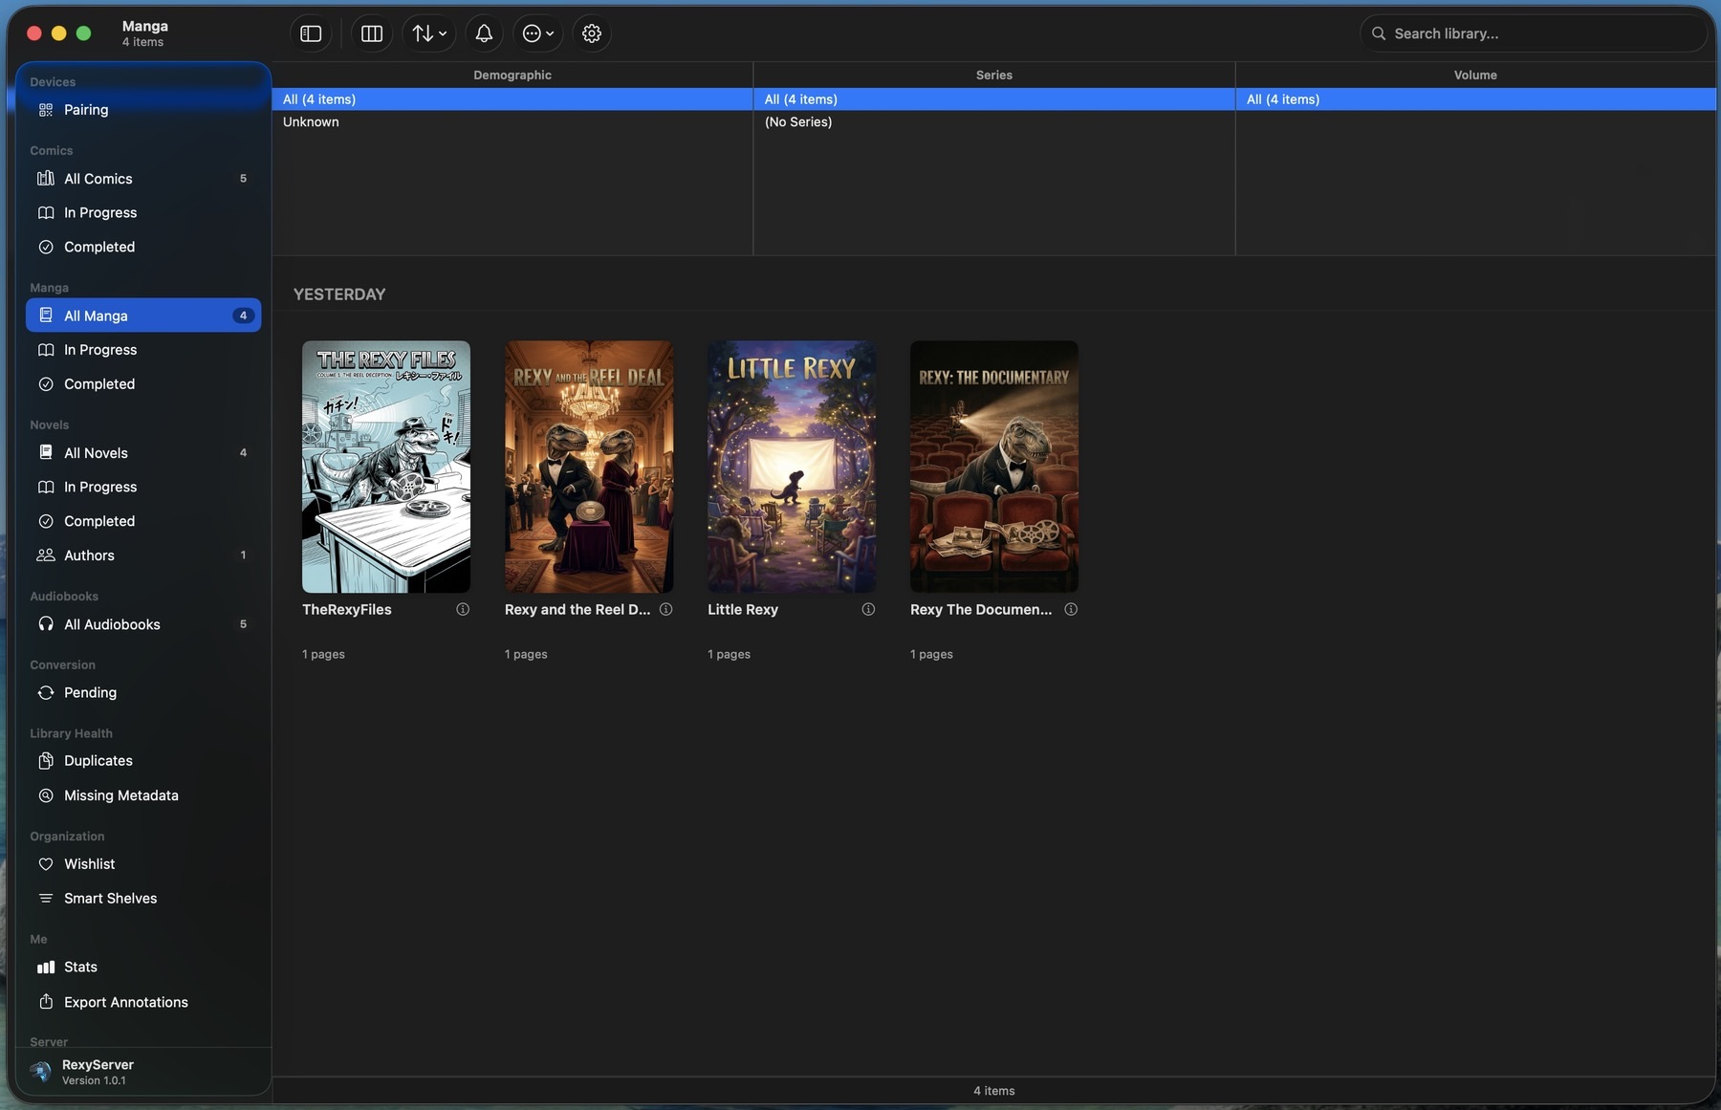This screenshot has width=1721, height=1110.
Task: Open Comics In Progress book icon
Action: [45, 213]
